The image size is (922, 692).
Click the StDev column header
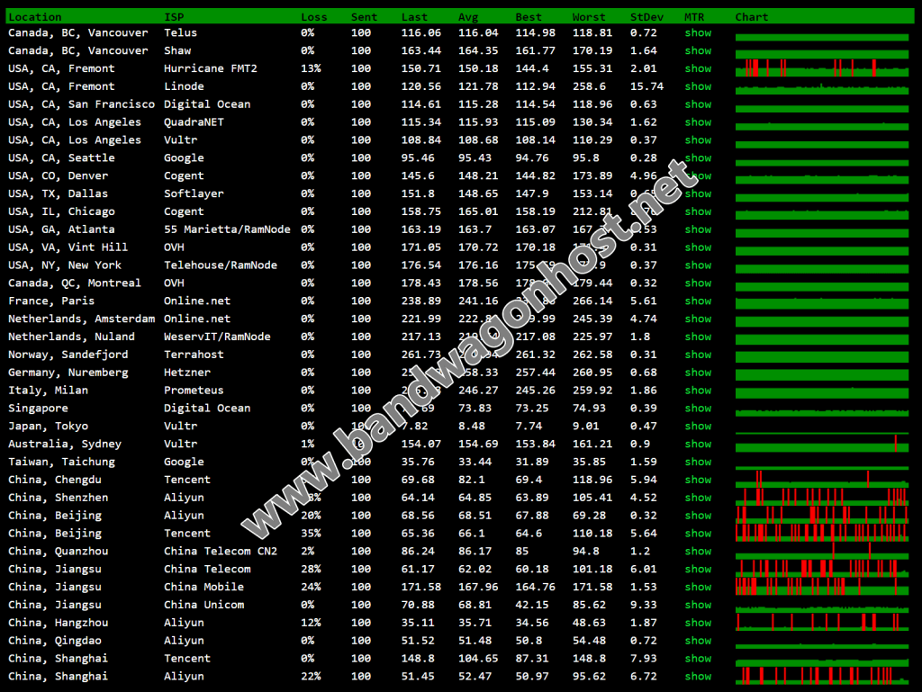click(646, 17)
